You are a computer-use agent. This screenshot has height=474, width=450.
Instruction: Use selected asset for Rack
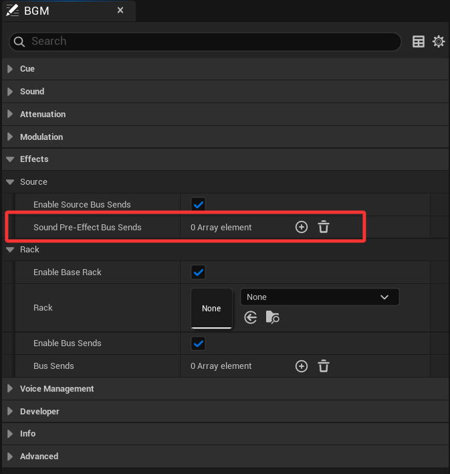pos(251,317)
